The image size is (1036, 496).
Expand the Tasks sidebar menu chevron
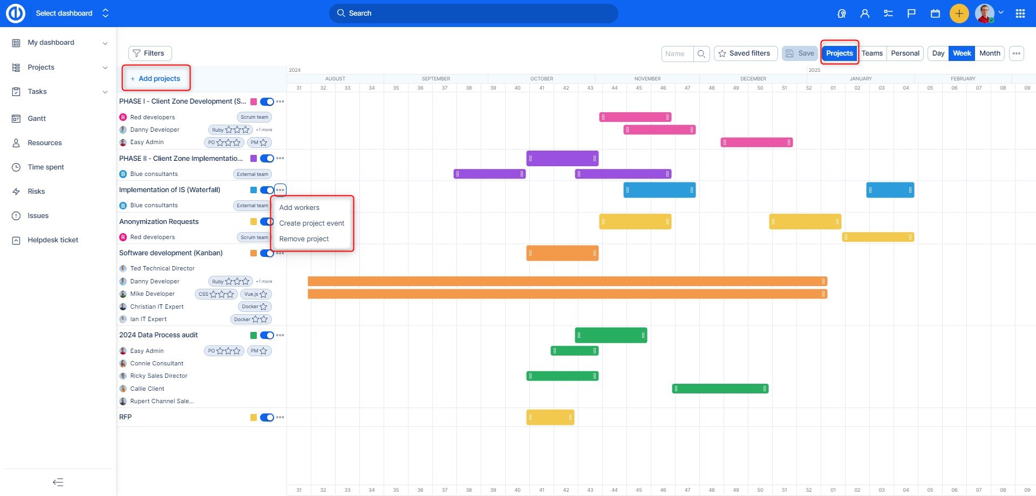(x=105, y=92)
